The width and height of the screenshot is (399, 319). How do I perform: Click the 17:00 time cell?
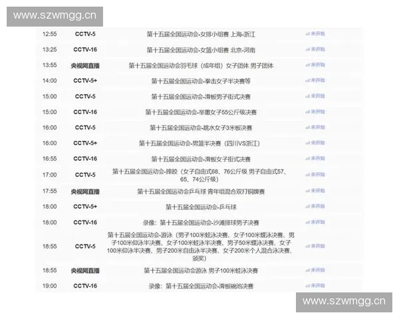(x=50, y=175)
